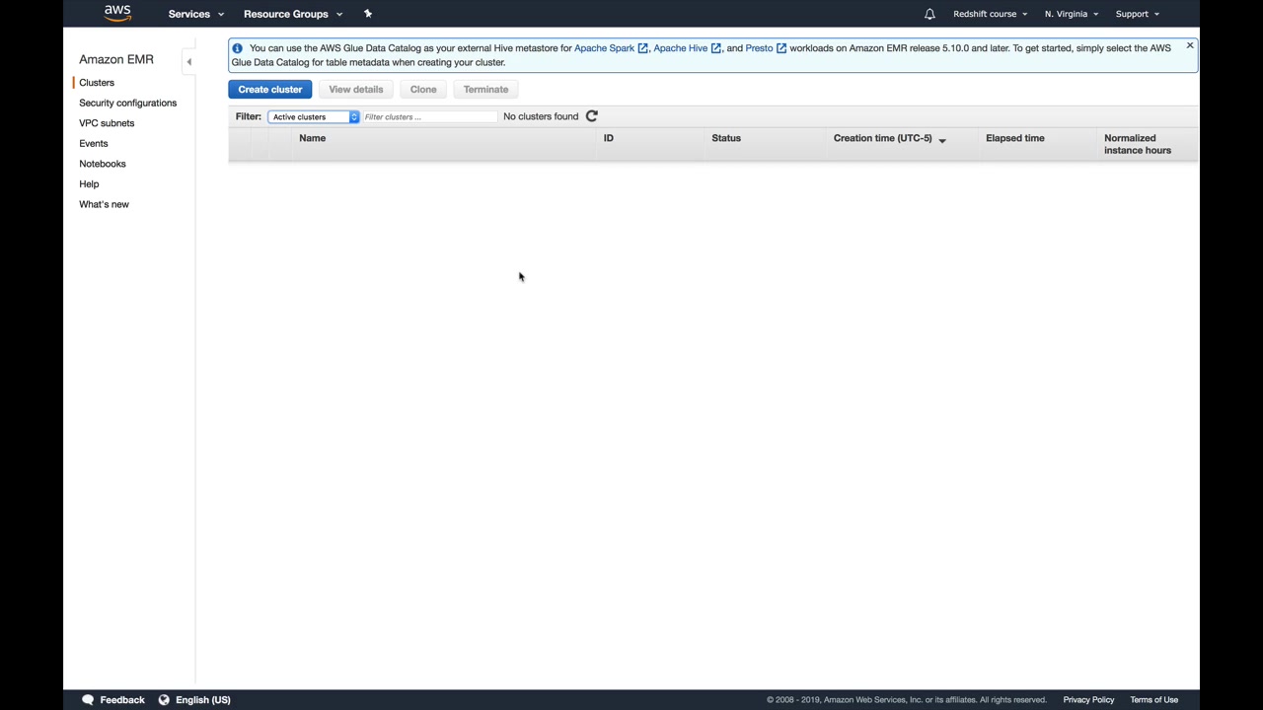This screenshot has height=710, width=1263.
Task: Click the Filter clusters text field
Action: [x=430, y=116]
